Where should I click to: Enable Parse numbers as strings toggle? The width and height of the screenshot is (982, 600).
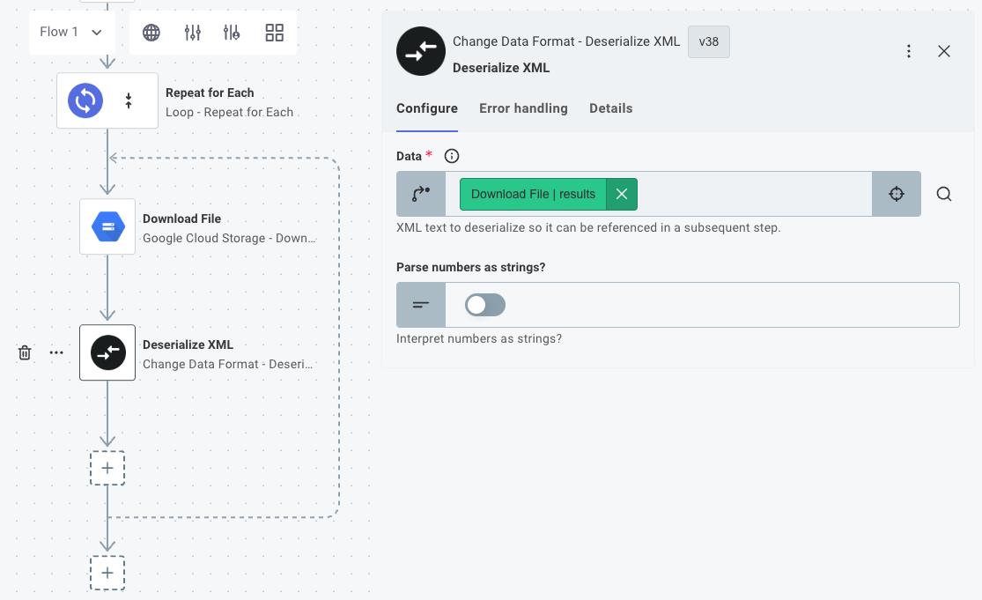tap(484, 304)
